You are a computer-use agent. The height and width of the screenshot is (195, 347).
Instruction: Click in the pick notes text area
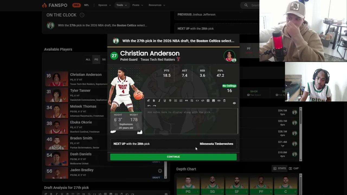(x=191, y=121)
